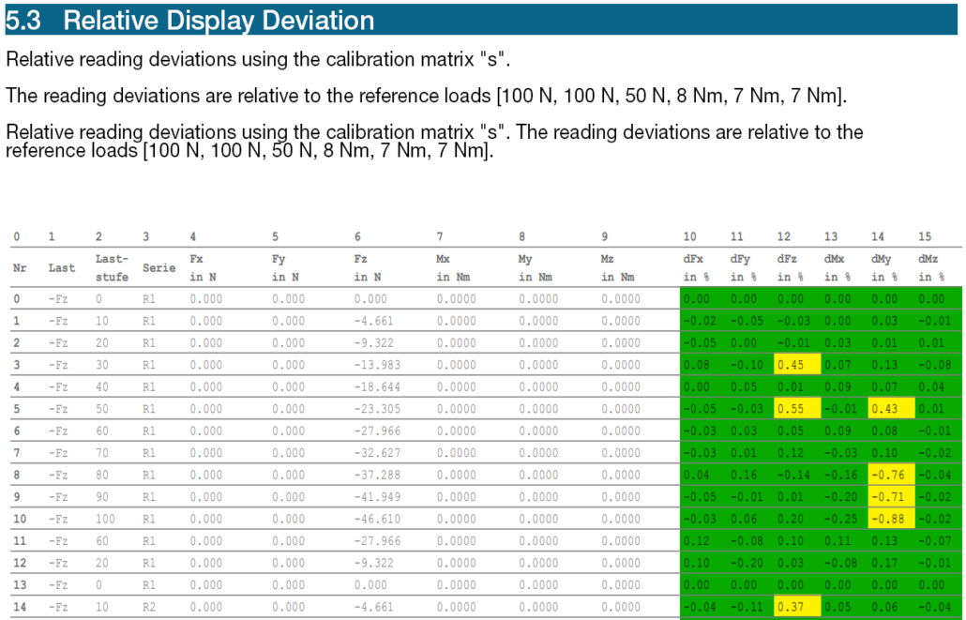Click the 'dMx in %' column header

pos(838,268)
